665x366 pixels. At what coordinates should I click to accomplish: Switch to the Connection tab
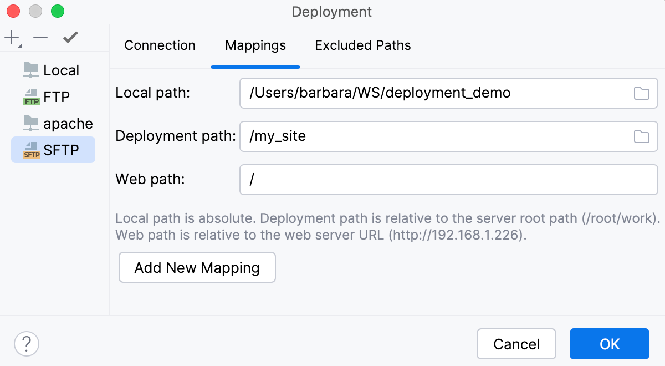click(x=160, y=45)
